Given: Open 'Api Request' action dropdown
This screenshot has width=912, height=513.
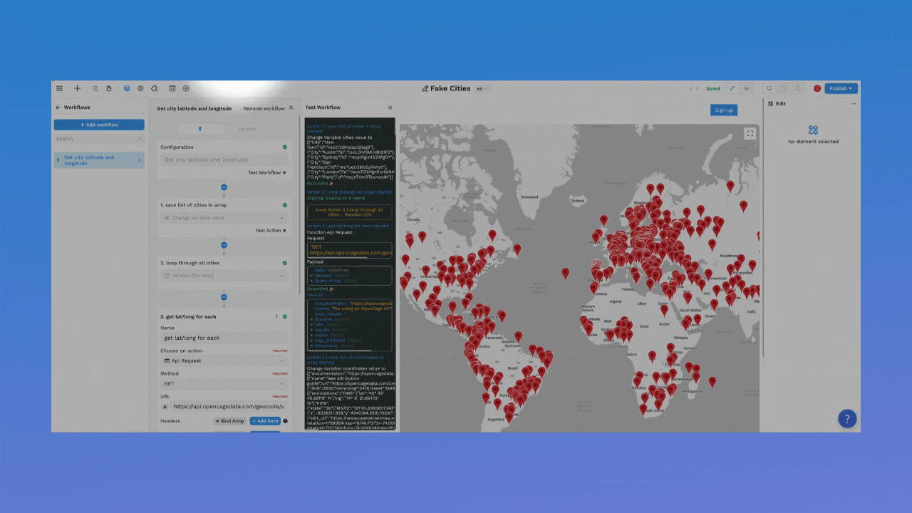Looking at the screenshot, I should coord(224,361).
